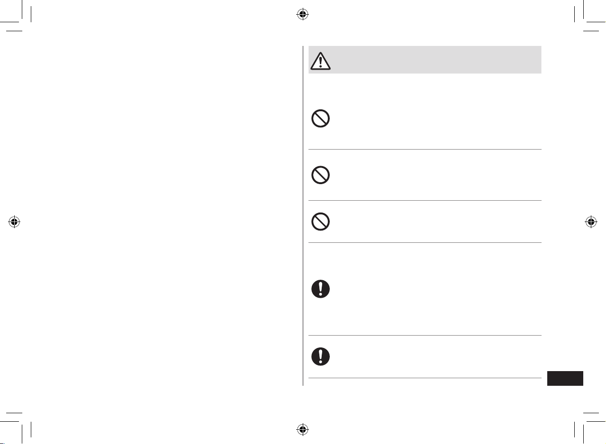Click the black index tab near page corner
This screenshot has width=606, height=444.
click(565, 379)
